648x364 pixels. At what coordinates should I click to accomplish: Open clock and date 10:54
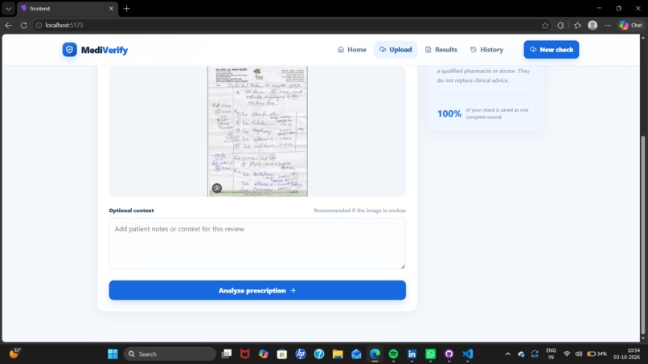(x=627, y=354)
